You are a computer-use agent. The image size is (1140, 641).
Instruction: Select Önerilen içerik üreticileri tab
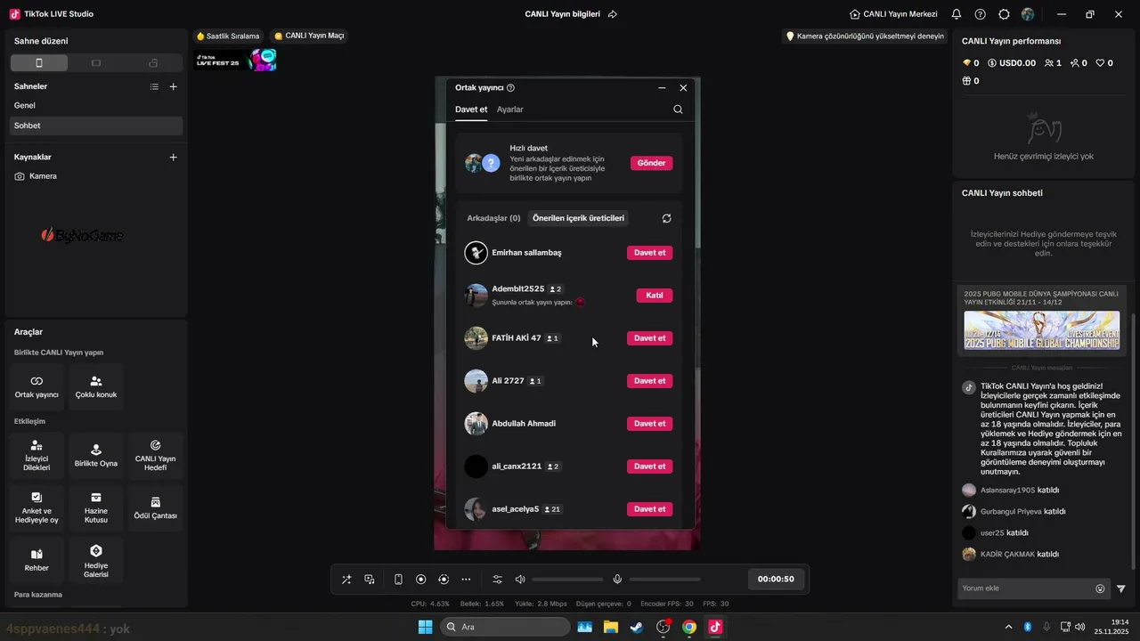pyautogui.click(x=578, y=218)
